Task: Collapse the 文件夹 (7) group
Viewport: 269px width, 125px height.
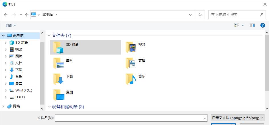Action: tap(49, 36)
